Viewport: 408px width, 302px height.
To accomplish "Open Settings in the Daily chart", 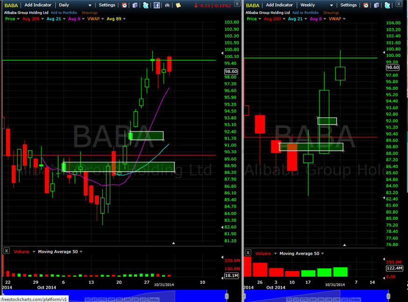I will [x=107, y=5].
